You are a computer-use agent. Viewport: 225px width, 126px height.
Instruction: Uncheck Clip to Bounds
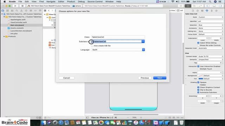point(198,90)
